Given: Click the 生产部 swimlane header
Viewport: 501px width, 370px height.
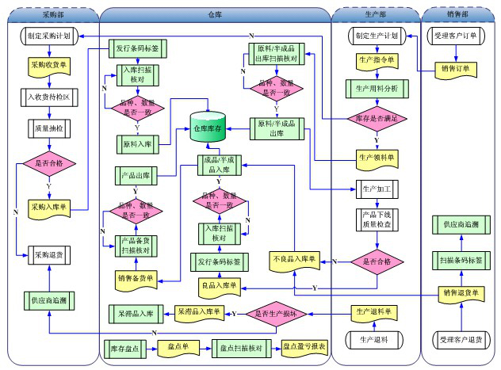Looking at the screenshot, I should [x=375, y=14].
